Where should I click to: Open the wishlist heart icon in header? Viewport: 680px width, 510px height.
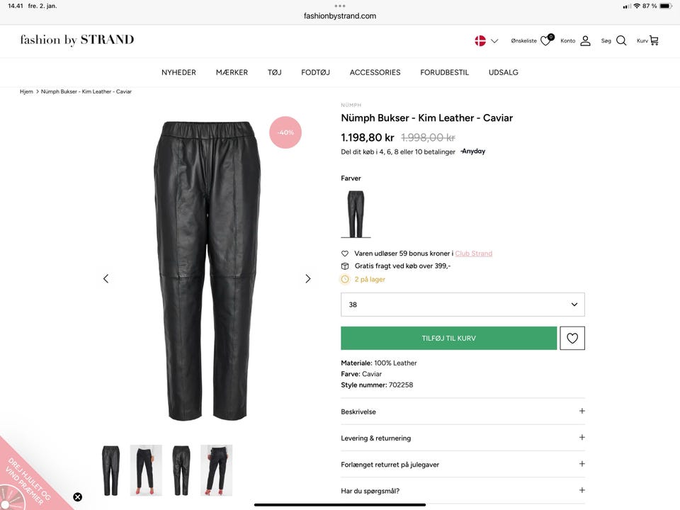(545, 40)
